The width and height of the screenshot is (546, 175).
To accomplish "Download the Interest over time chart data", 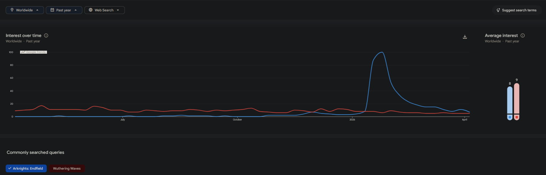I will tap(465, 37).
